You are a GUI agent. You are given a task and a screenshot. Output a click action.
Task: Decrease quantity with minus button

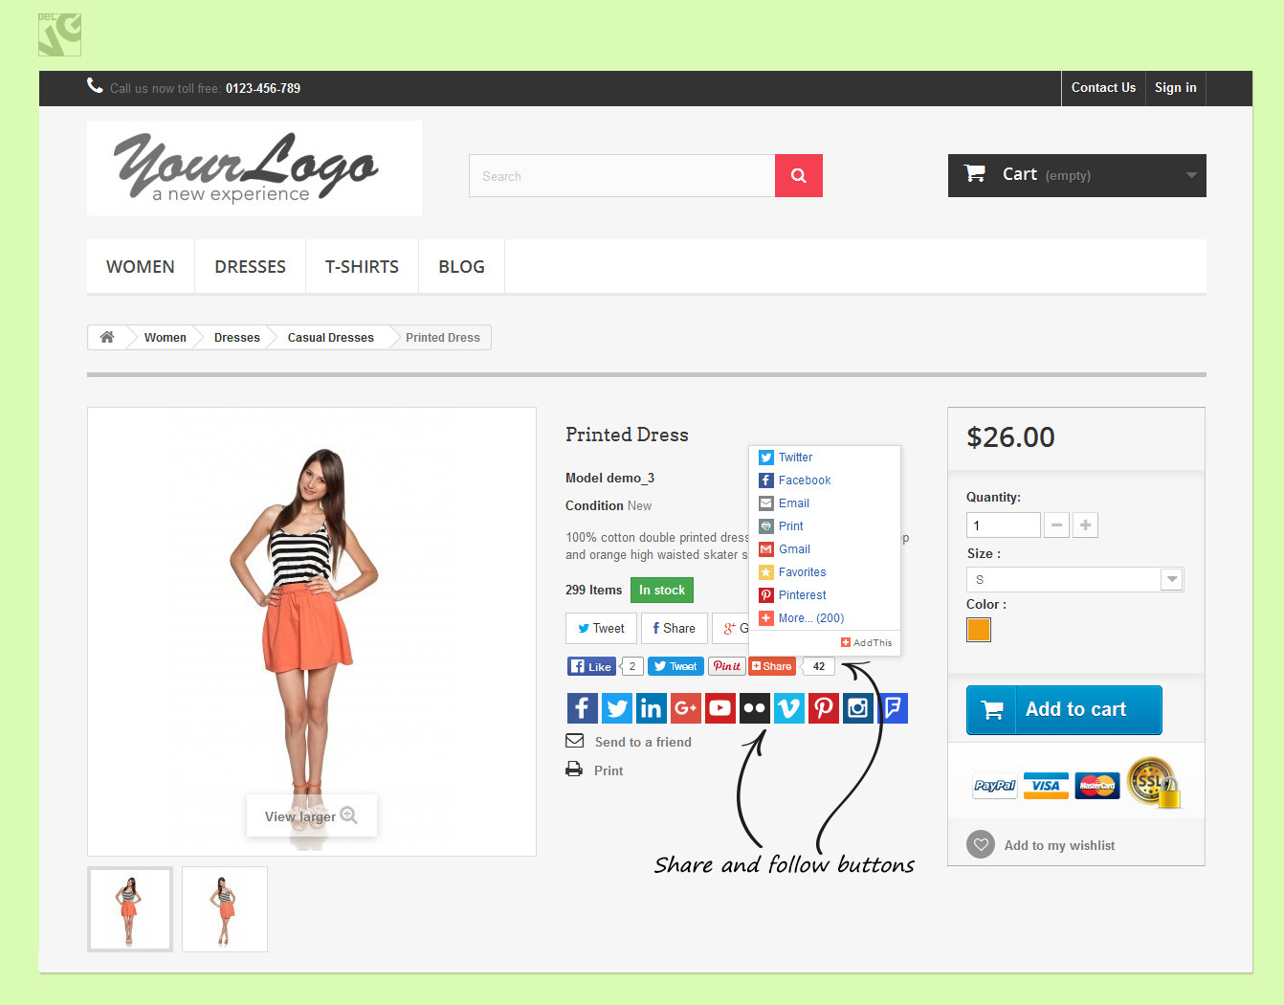(1056, 525)
